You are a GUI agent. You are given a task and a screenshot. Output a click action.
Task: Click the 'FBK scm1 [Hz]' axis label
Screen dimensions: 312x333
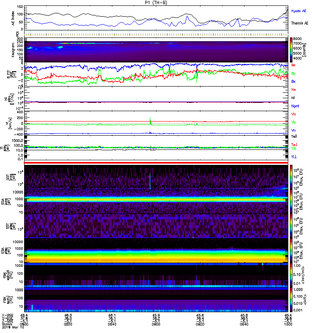pyautogui.click(x=8, y=300)
